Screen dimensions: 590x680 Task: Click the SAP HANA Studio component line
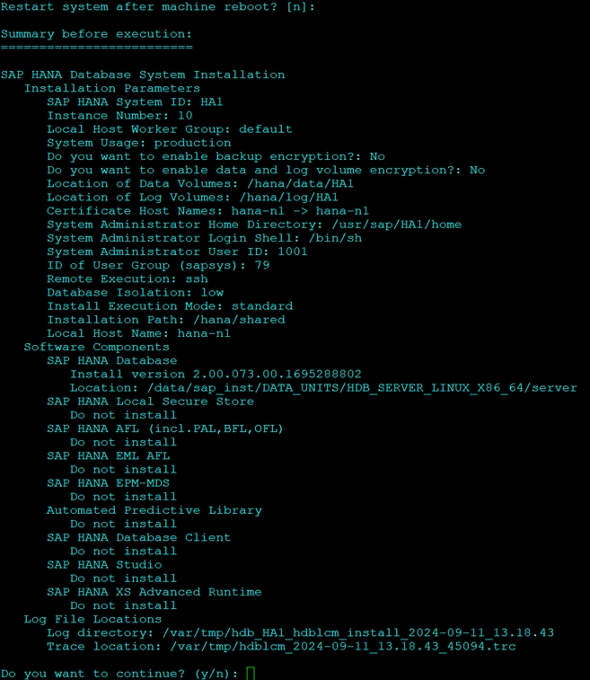click(x=104, y=565)
